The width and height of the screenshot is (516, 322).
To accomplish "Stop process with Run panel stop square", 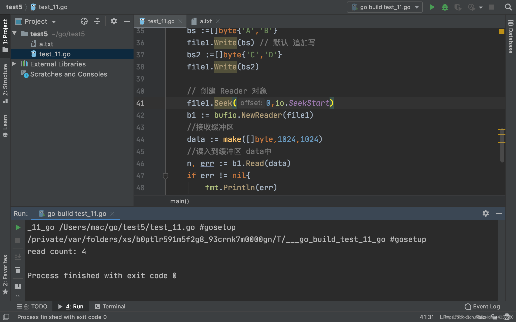I will (x=18, y=240).
